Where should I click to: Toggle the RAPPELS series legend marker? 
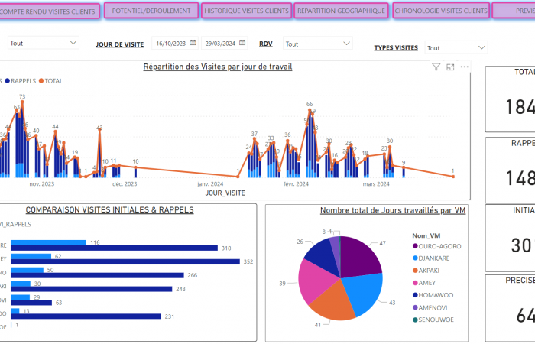[x=8, y=80]
